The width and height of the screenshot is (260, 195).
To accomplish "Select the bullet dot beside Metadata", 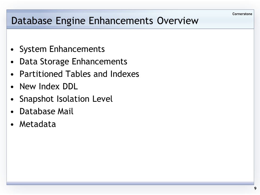I will (x=12, y=125).
